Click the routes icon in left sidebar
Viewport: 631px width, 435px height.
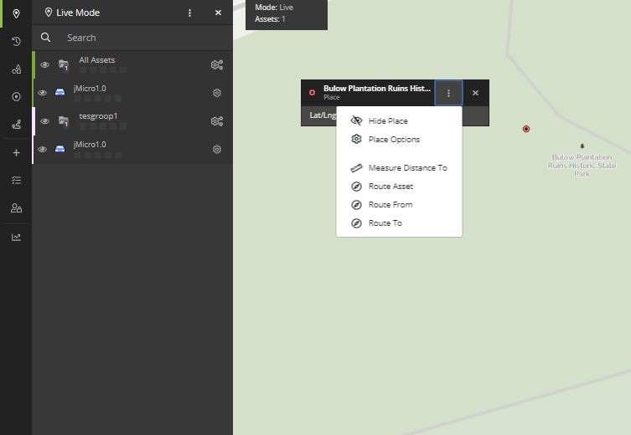pos(16,125)
